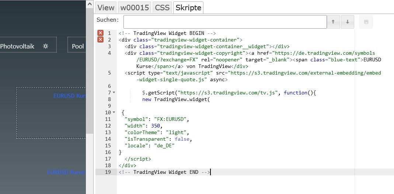394x194 pixels.
Task: Click the width value 350
Action: 155,126
